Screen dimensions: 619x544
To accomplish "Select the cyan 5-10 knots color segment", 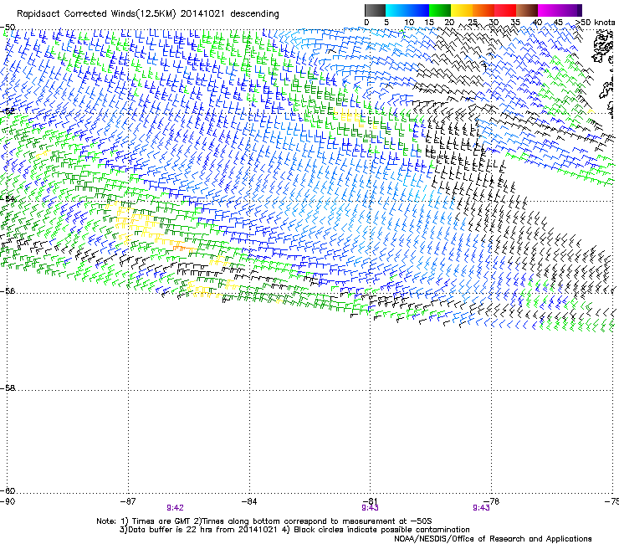I will point(396,10).
